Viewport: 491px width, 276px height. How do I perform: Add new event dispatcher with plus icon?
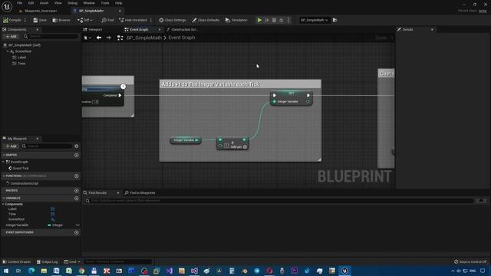77,232
